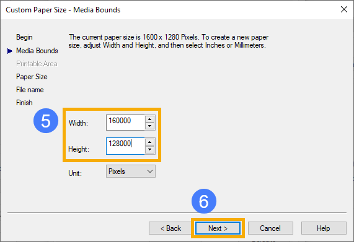This screenshot has width=354, height=242.
Task: Decrease Width with the down arrow
Action: [x=149, y=126]
